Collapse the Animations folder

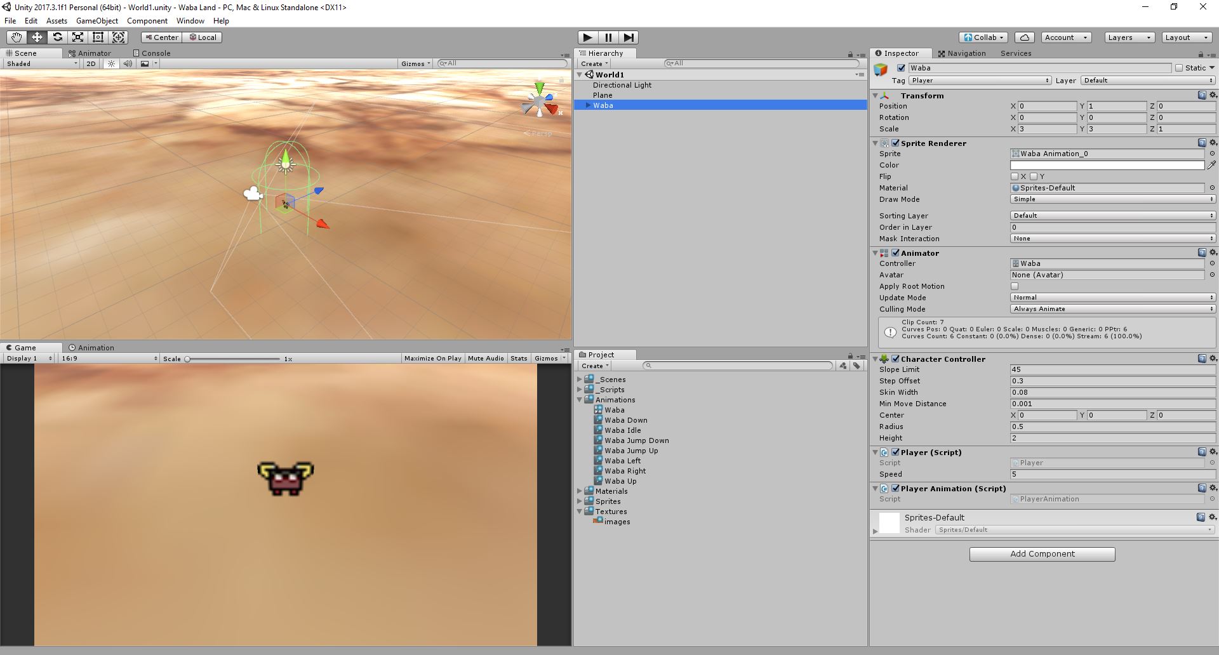click(580, 400)
